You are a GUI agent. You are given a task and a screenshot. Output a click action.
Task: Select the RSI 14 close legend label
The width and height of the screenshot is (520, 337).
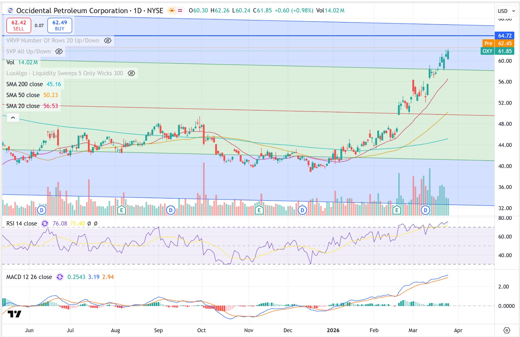click(22, 223)
